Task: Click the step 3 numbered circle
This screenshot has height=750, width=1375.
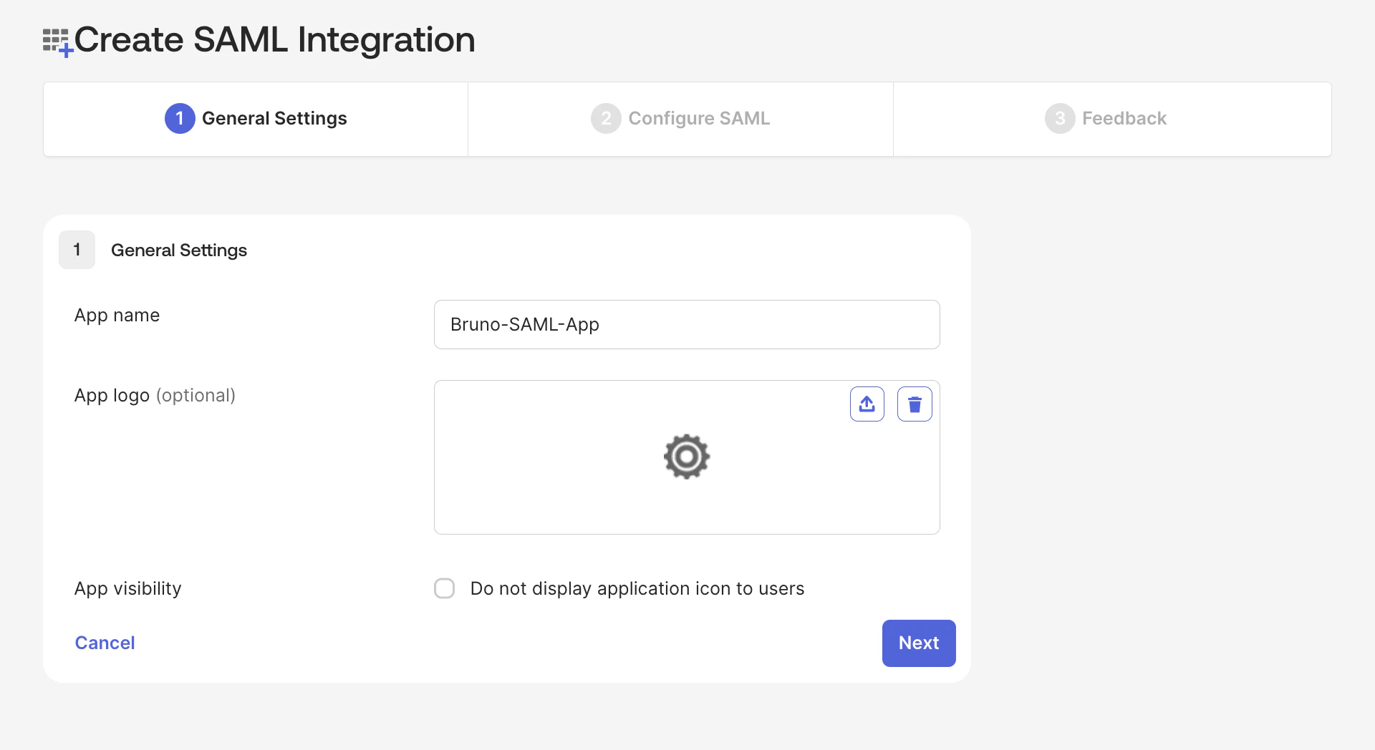Action: [x=1060, y=118]
